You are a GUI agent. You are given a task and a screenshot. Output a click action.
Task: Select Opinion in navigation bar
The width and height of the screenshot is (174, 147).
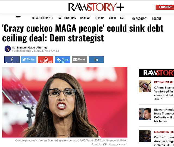100,18
